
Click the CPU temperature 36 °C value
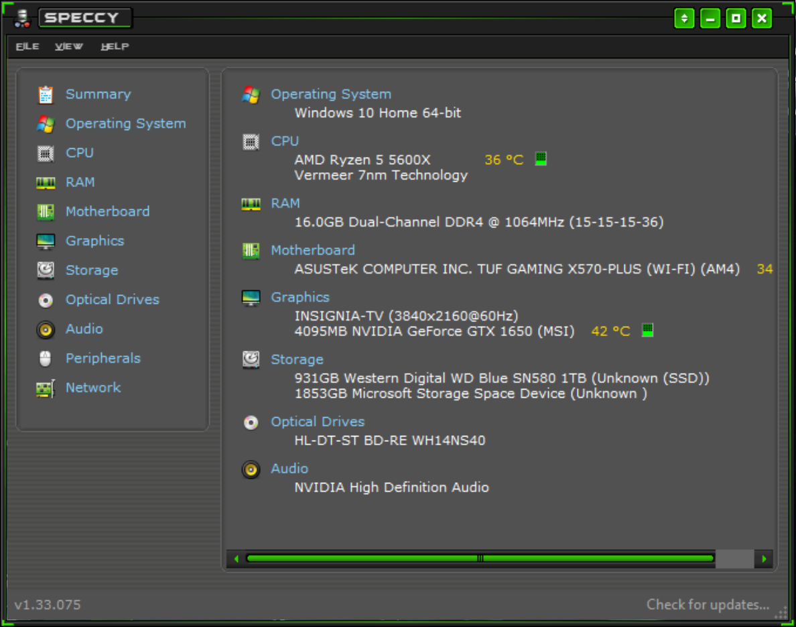[504, 160]
